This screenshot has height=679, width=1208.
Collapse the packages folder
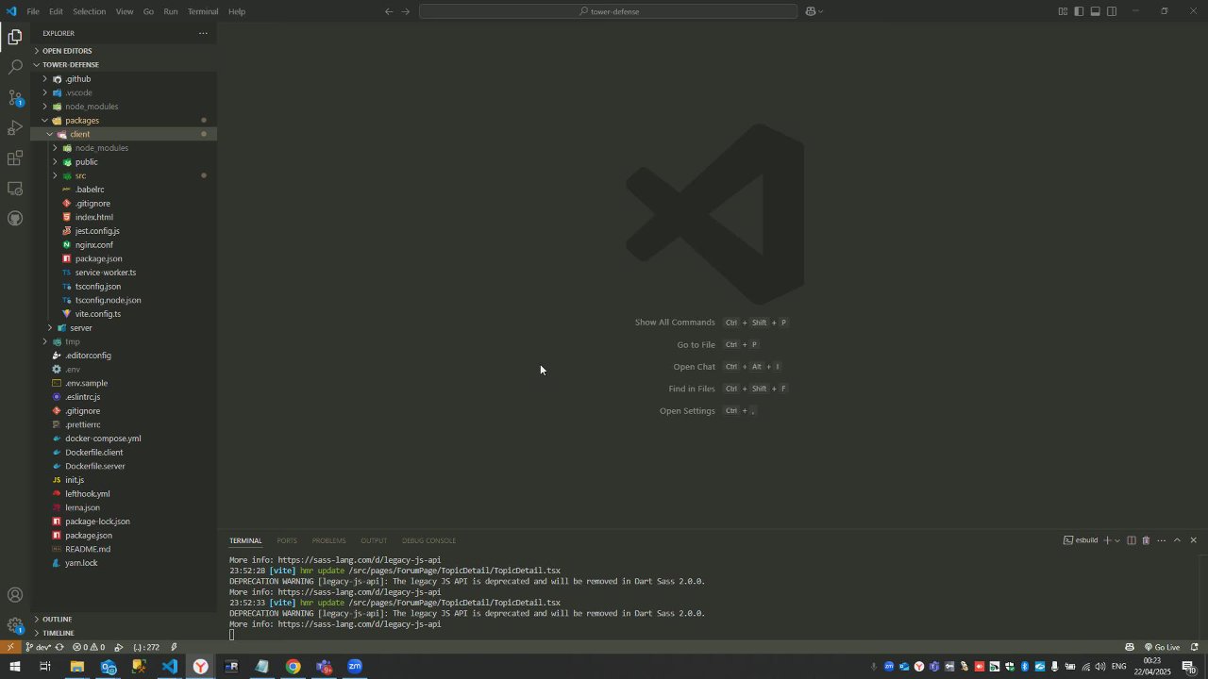(124, 121)
